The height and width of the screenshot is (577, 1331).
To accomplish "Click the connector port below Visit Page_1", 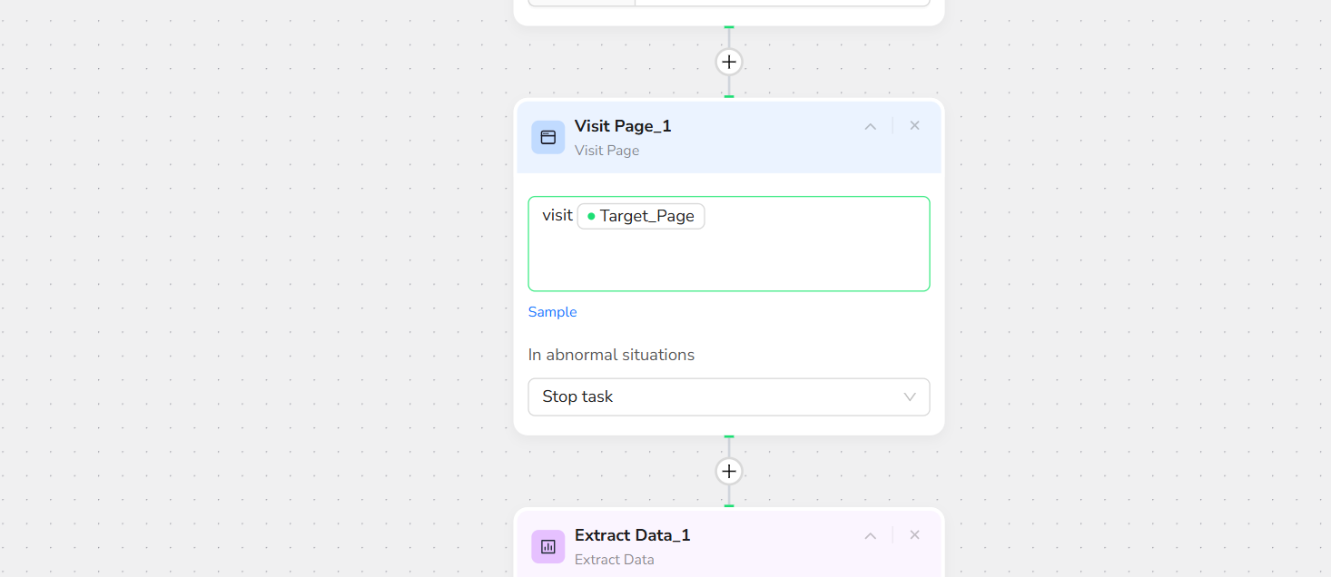I will point(729,436).
